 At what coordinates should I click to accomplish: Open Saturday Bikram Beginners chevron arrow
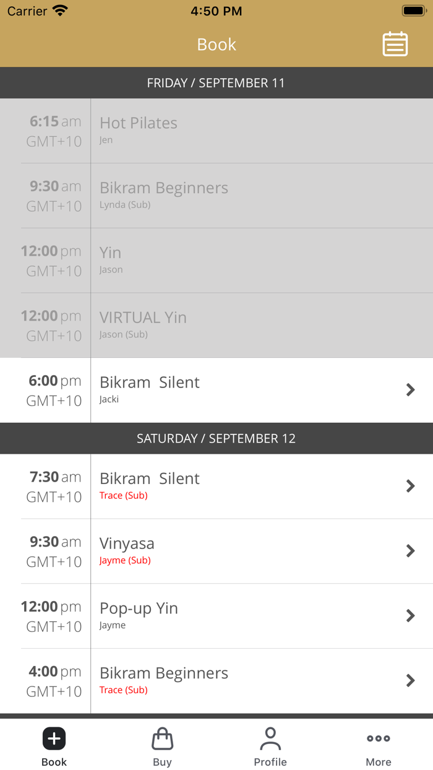coord(410,680)
